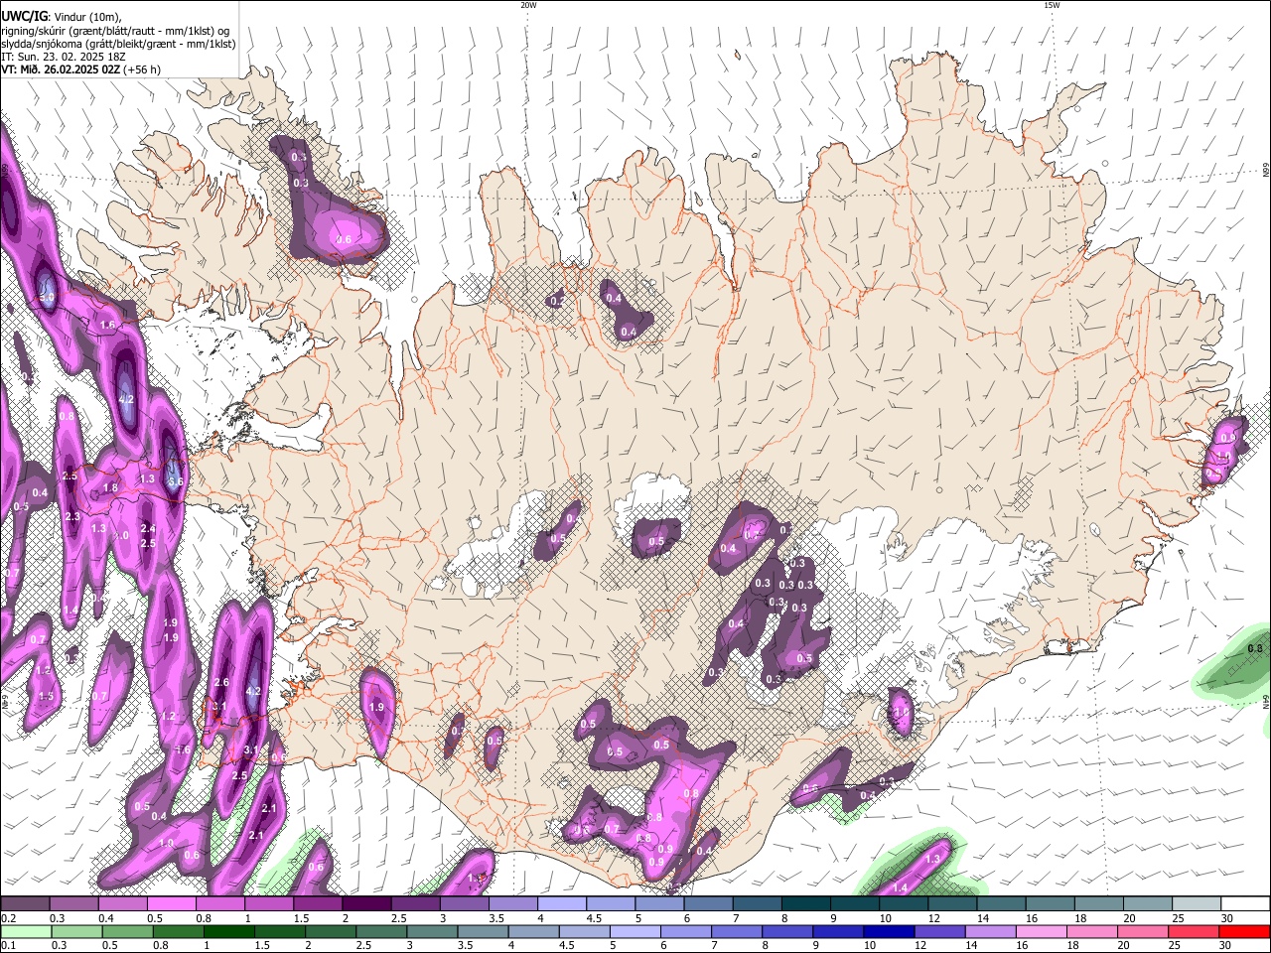Select the snow scale swatch between 3.5 and 4
This screenshot has width=1271, height=953.
click(511, 904)
